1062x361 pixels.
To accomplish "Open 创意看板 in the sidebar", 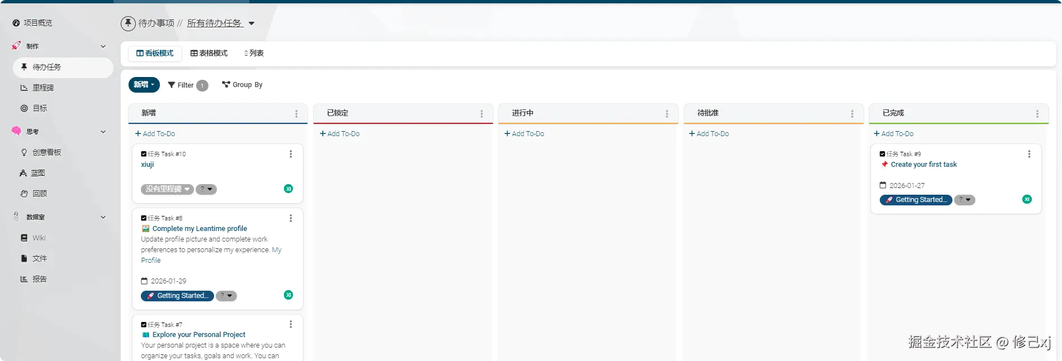I will (46, 152).
